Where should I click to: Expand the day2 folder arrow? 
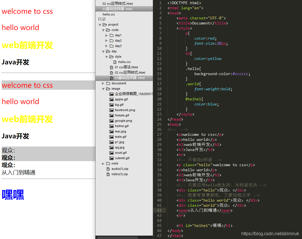pyautogui.click(x=106, y=41)
